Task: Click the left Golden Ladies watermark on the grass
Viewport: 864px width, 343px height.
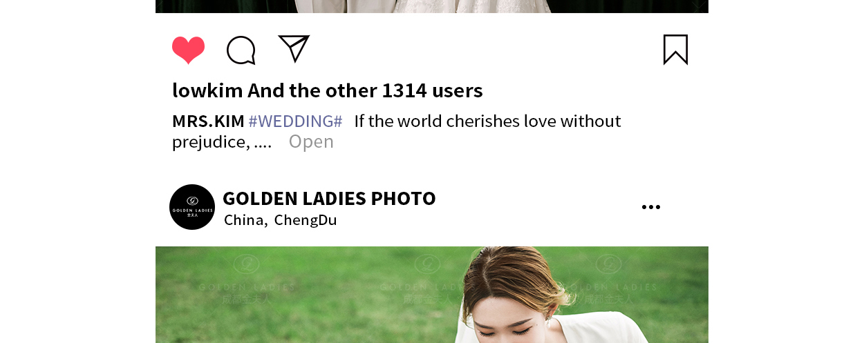Action: [x=247, y=280]
